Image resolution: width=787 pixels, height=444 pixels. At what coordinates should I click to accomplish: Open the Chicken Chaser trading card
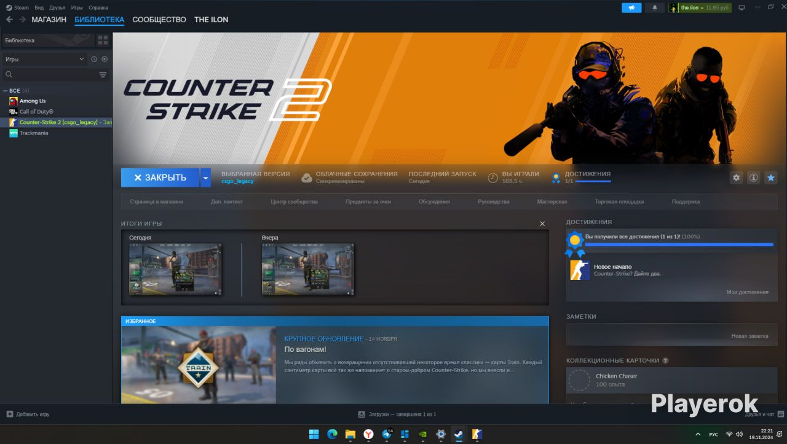coord(671,380)
